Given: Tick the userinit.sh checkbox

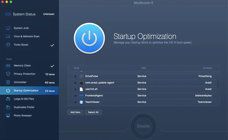Looking at the screenshot, I should click(x=75, y=89).
